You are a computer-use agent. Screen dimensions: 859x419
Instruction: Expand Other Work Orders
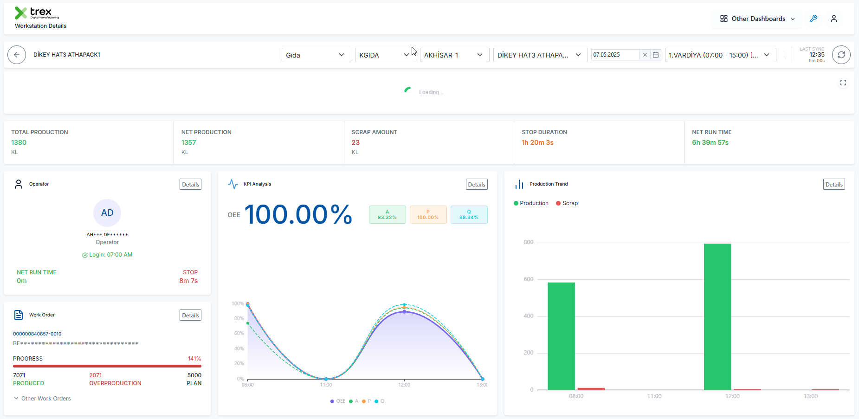pyautogui.click(x=42, y=399)
